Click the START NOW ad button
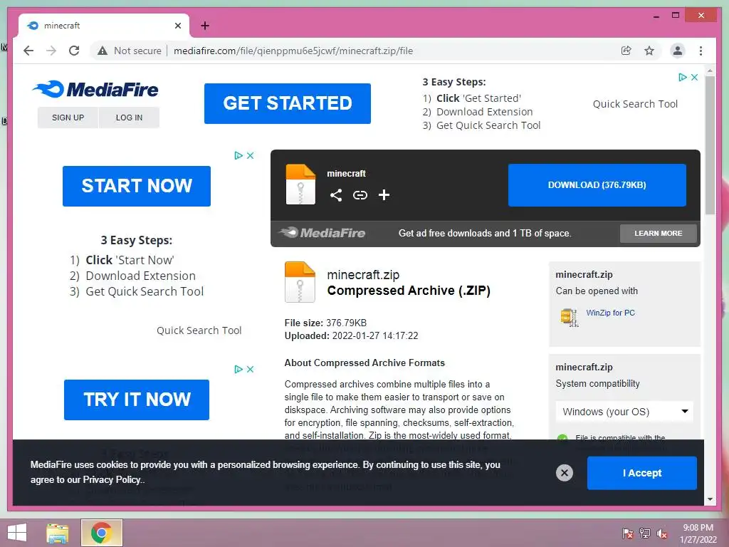The height and width of the screenshot is (547, 729). click(x=137, y=186)
